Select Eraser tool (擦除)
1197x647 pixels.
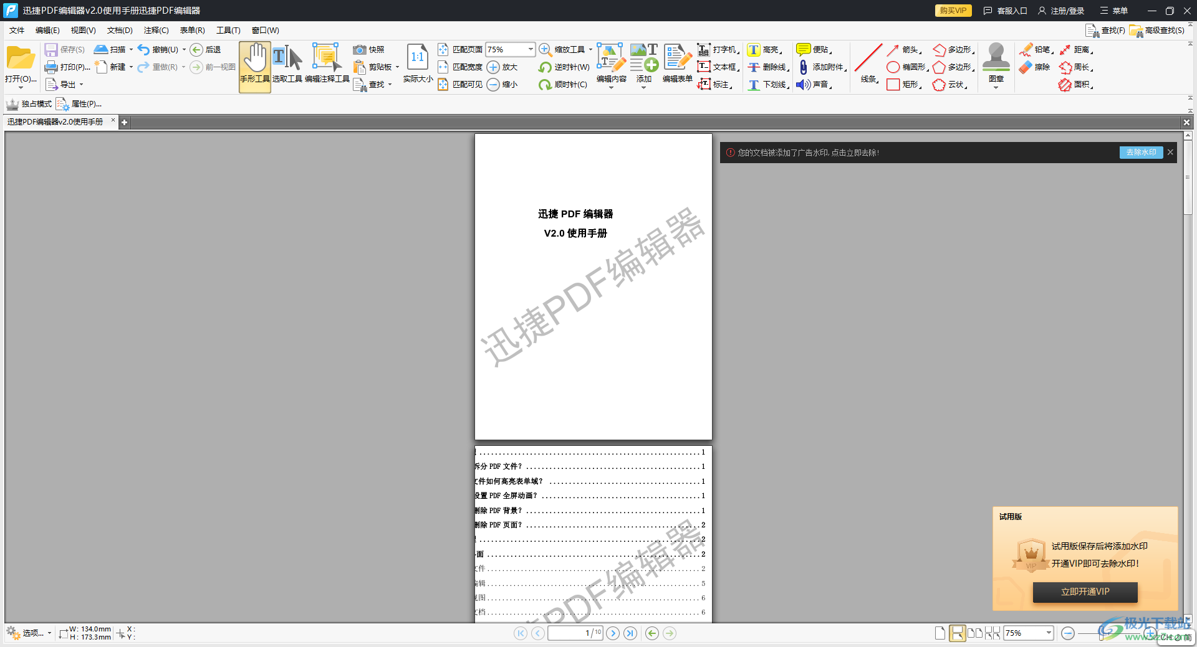(x=1034, y=67)
